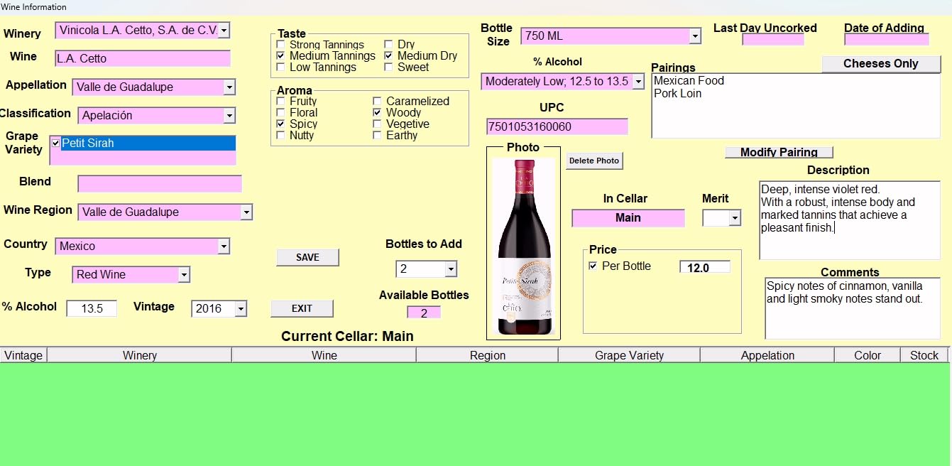Enable the Caramelized aroma checkbox
This screenshot has height=466, width=952.
tap(377, 102)
